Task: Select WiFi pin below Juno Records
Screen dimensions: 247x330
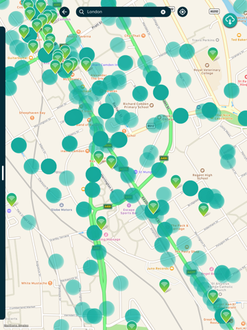Action: point(164,286)
